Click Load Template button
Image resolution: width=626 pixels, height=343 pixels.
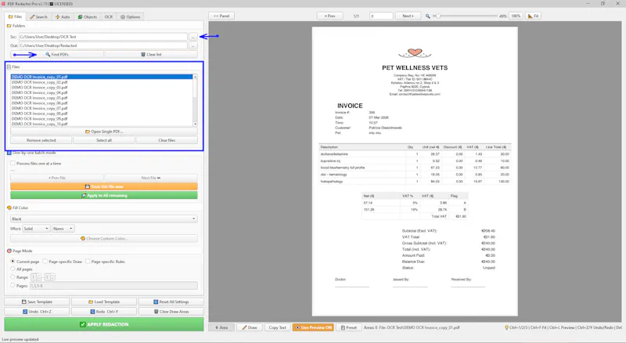click(104, 301)
